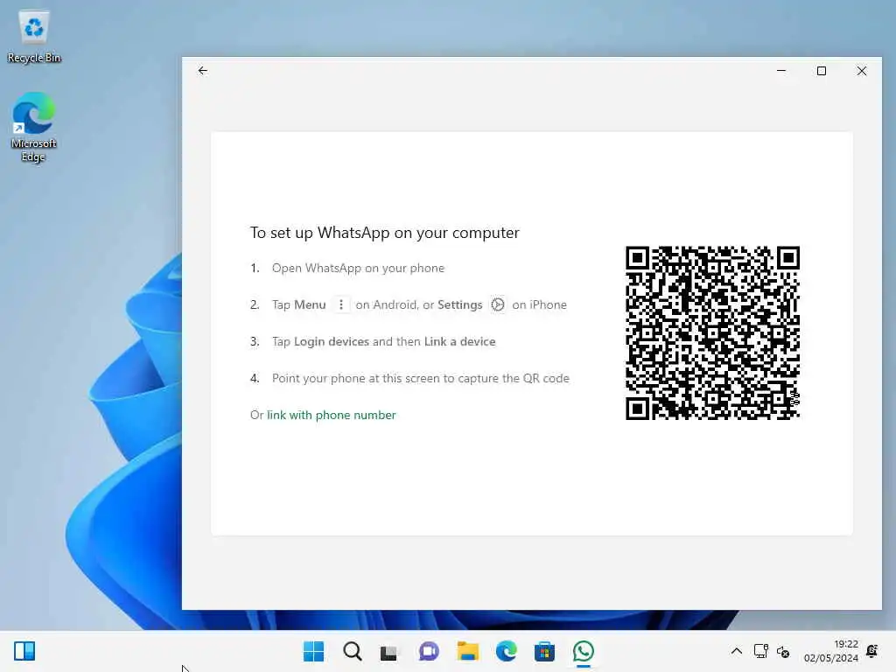This screenshot has height=672, width=896.
Task: Click the link with phone number link
Action: pyautogui.click(x=331, y=415)
